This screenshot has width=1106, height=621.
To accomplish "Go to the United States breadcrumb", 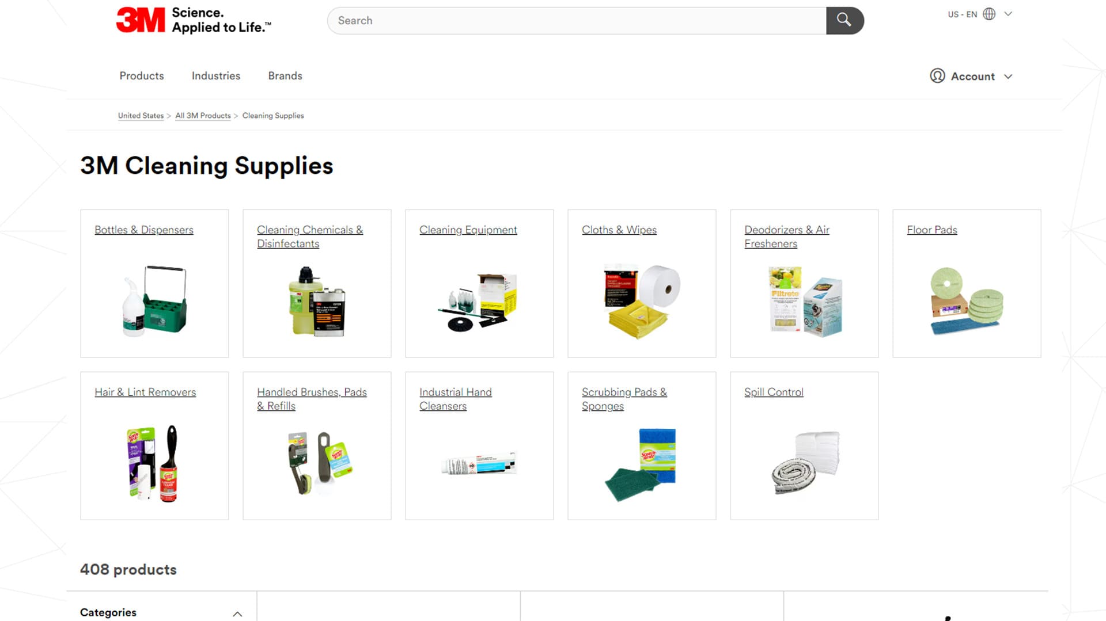I will [x=141, y=116].
